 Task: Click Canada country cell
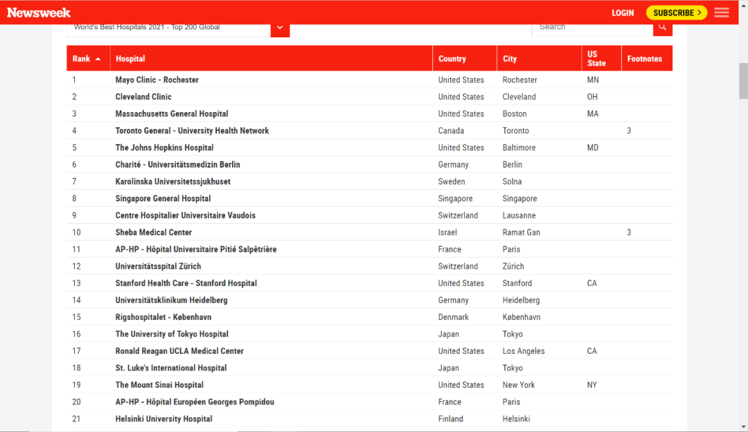[451, 131]
